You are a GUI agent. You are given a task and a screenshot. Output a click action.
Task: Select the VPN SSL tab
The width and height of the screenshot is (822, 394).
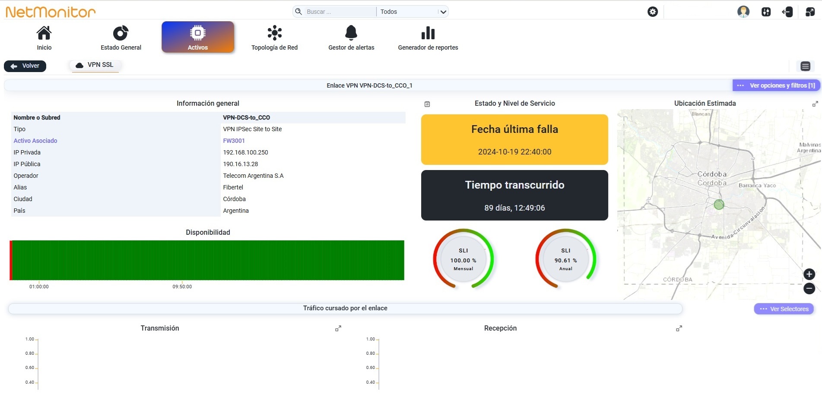pos(95,65)
